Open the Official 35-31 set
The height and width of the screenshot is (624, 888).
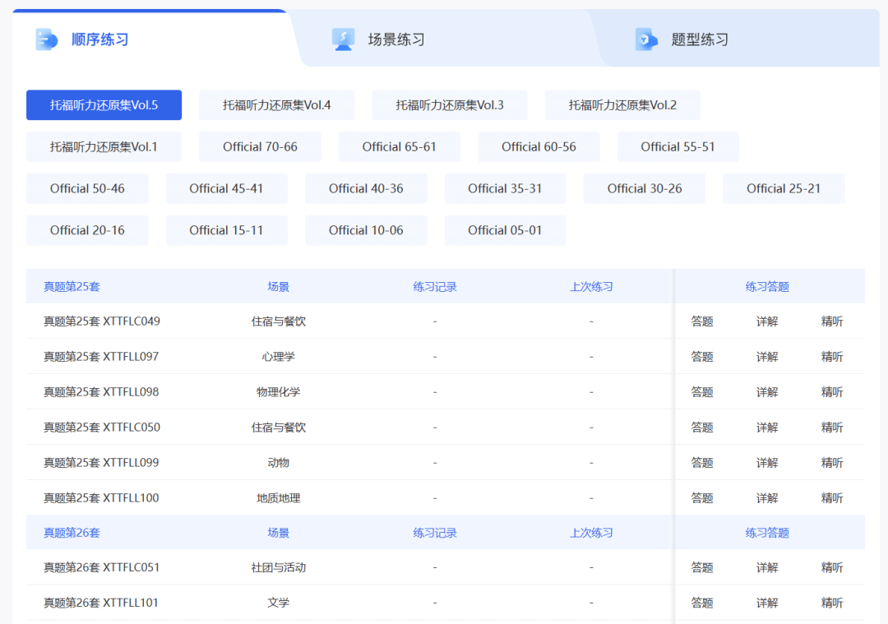point(505,188)
